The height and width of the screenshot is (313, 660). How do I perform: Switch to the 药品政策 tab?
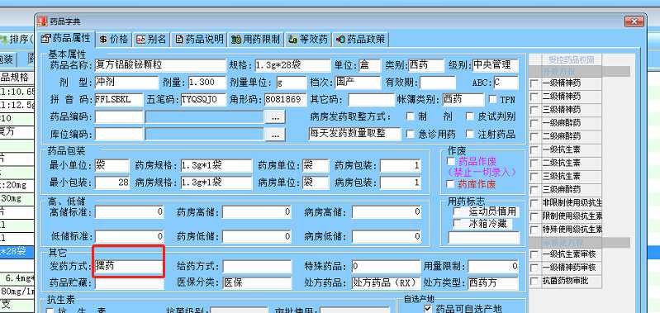[360, 39]
